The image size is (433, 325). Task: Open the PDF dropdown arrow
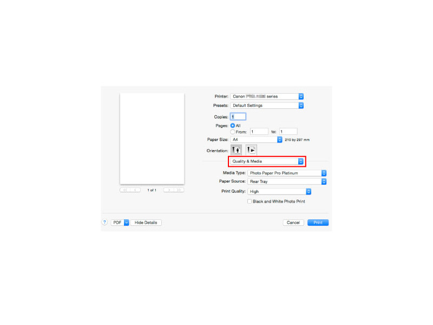127,223
